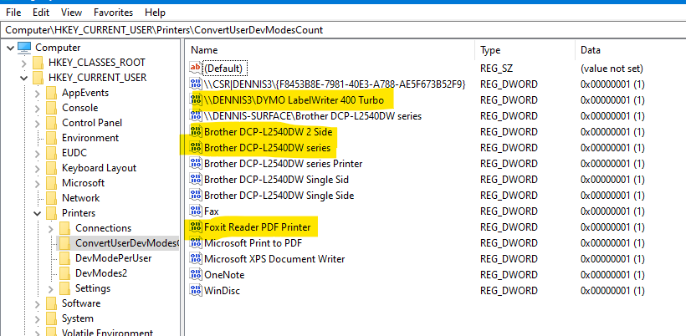
Task: Select the \\DENNIS3\DYMO LabelWriter 400 Turbo value
Action: click(294, 100)
